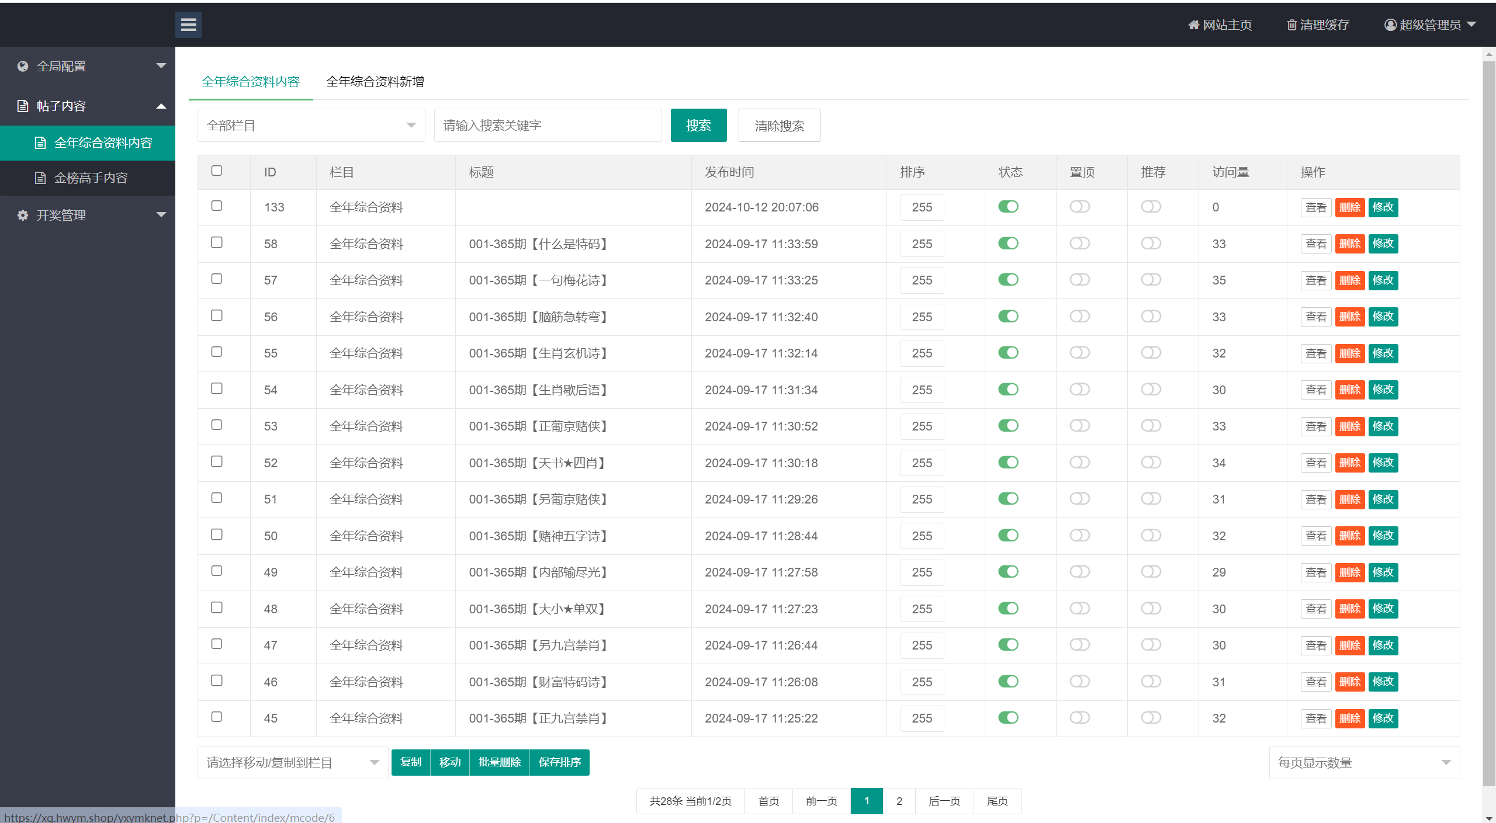Open the 每页显示数量 dropdown
The image size is (1496, 823).
click(x=1364, y=763)
